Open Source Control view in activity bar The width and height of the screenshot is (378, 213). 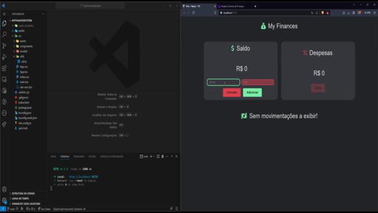tap(4, 46)
